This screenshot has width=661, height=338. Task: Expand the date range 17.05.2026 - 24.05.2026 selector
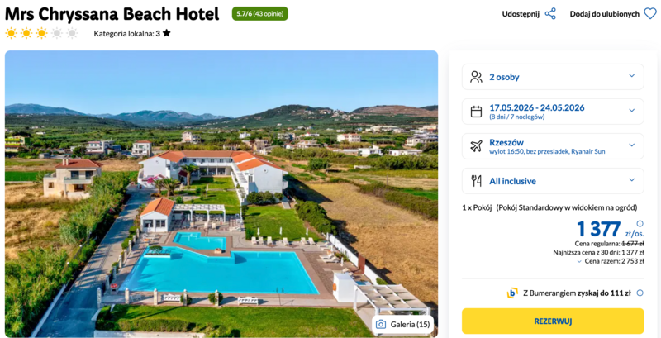(553, 112)
